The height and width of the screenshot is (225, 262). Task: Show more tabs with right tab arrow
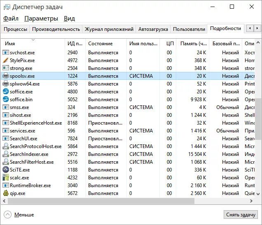point(257,28)
